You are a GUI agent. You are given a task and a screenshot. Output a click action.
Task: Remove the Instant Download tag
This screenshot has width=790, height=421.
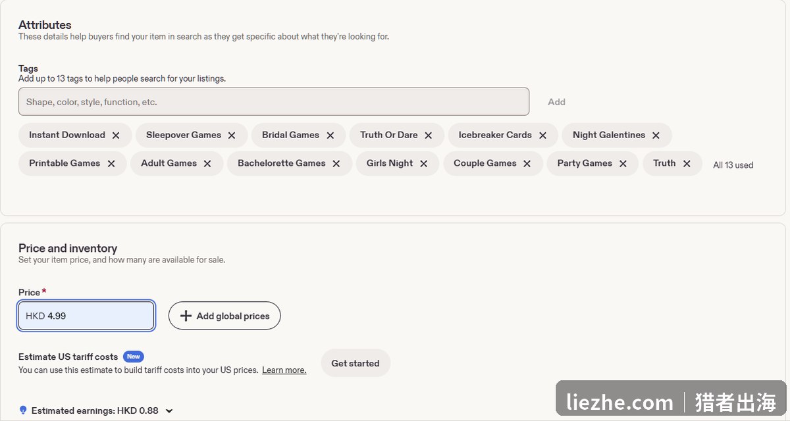pos(116,136)
